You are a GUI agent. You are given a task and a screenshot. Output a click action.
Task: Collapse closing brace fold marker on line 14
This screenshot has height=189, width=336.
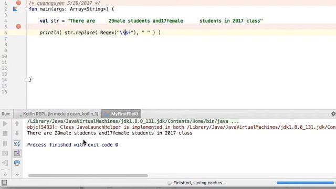click(x=26, y=80)
